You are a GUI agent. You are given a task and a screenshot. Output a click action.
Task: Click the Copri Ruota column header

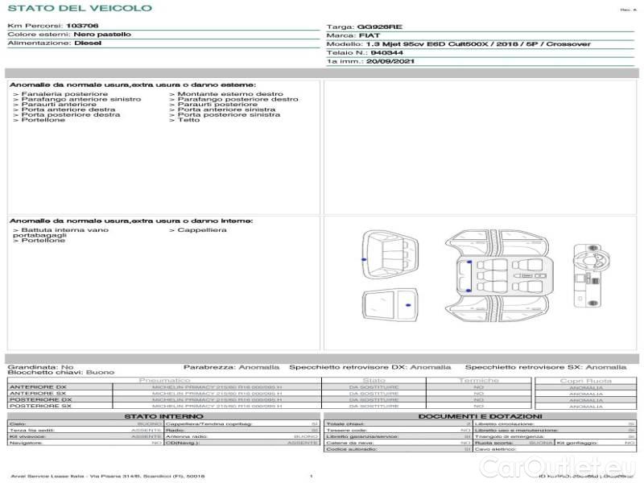(585, 380)
